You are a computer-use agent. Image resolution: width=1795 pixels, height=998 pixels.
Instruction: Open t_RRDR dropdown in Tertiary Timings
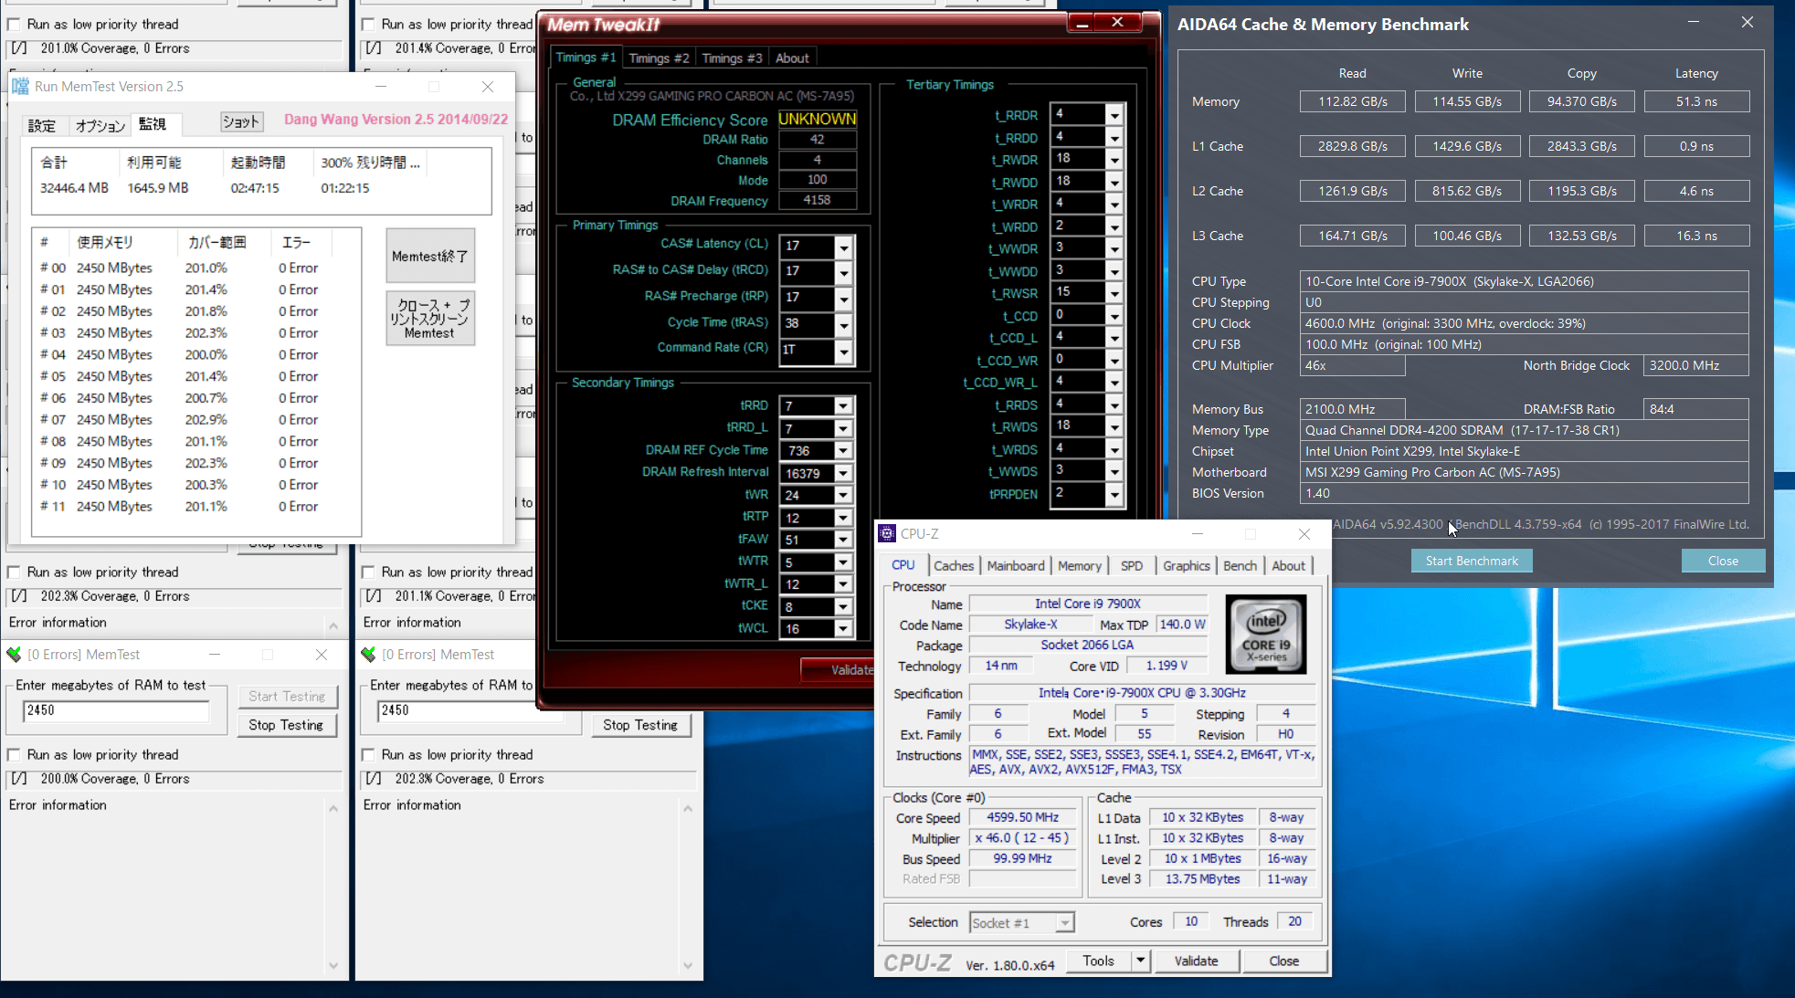[1114, 115]
